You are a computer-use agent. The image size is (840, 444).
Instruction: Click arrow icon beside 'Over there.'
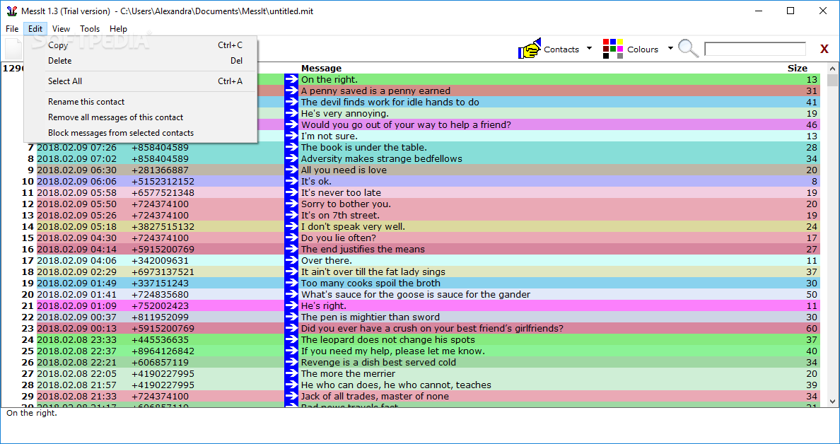click(x=291, y=260)
